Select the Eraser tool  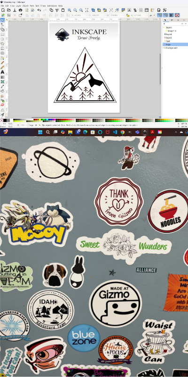pos(2,105)
